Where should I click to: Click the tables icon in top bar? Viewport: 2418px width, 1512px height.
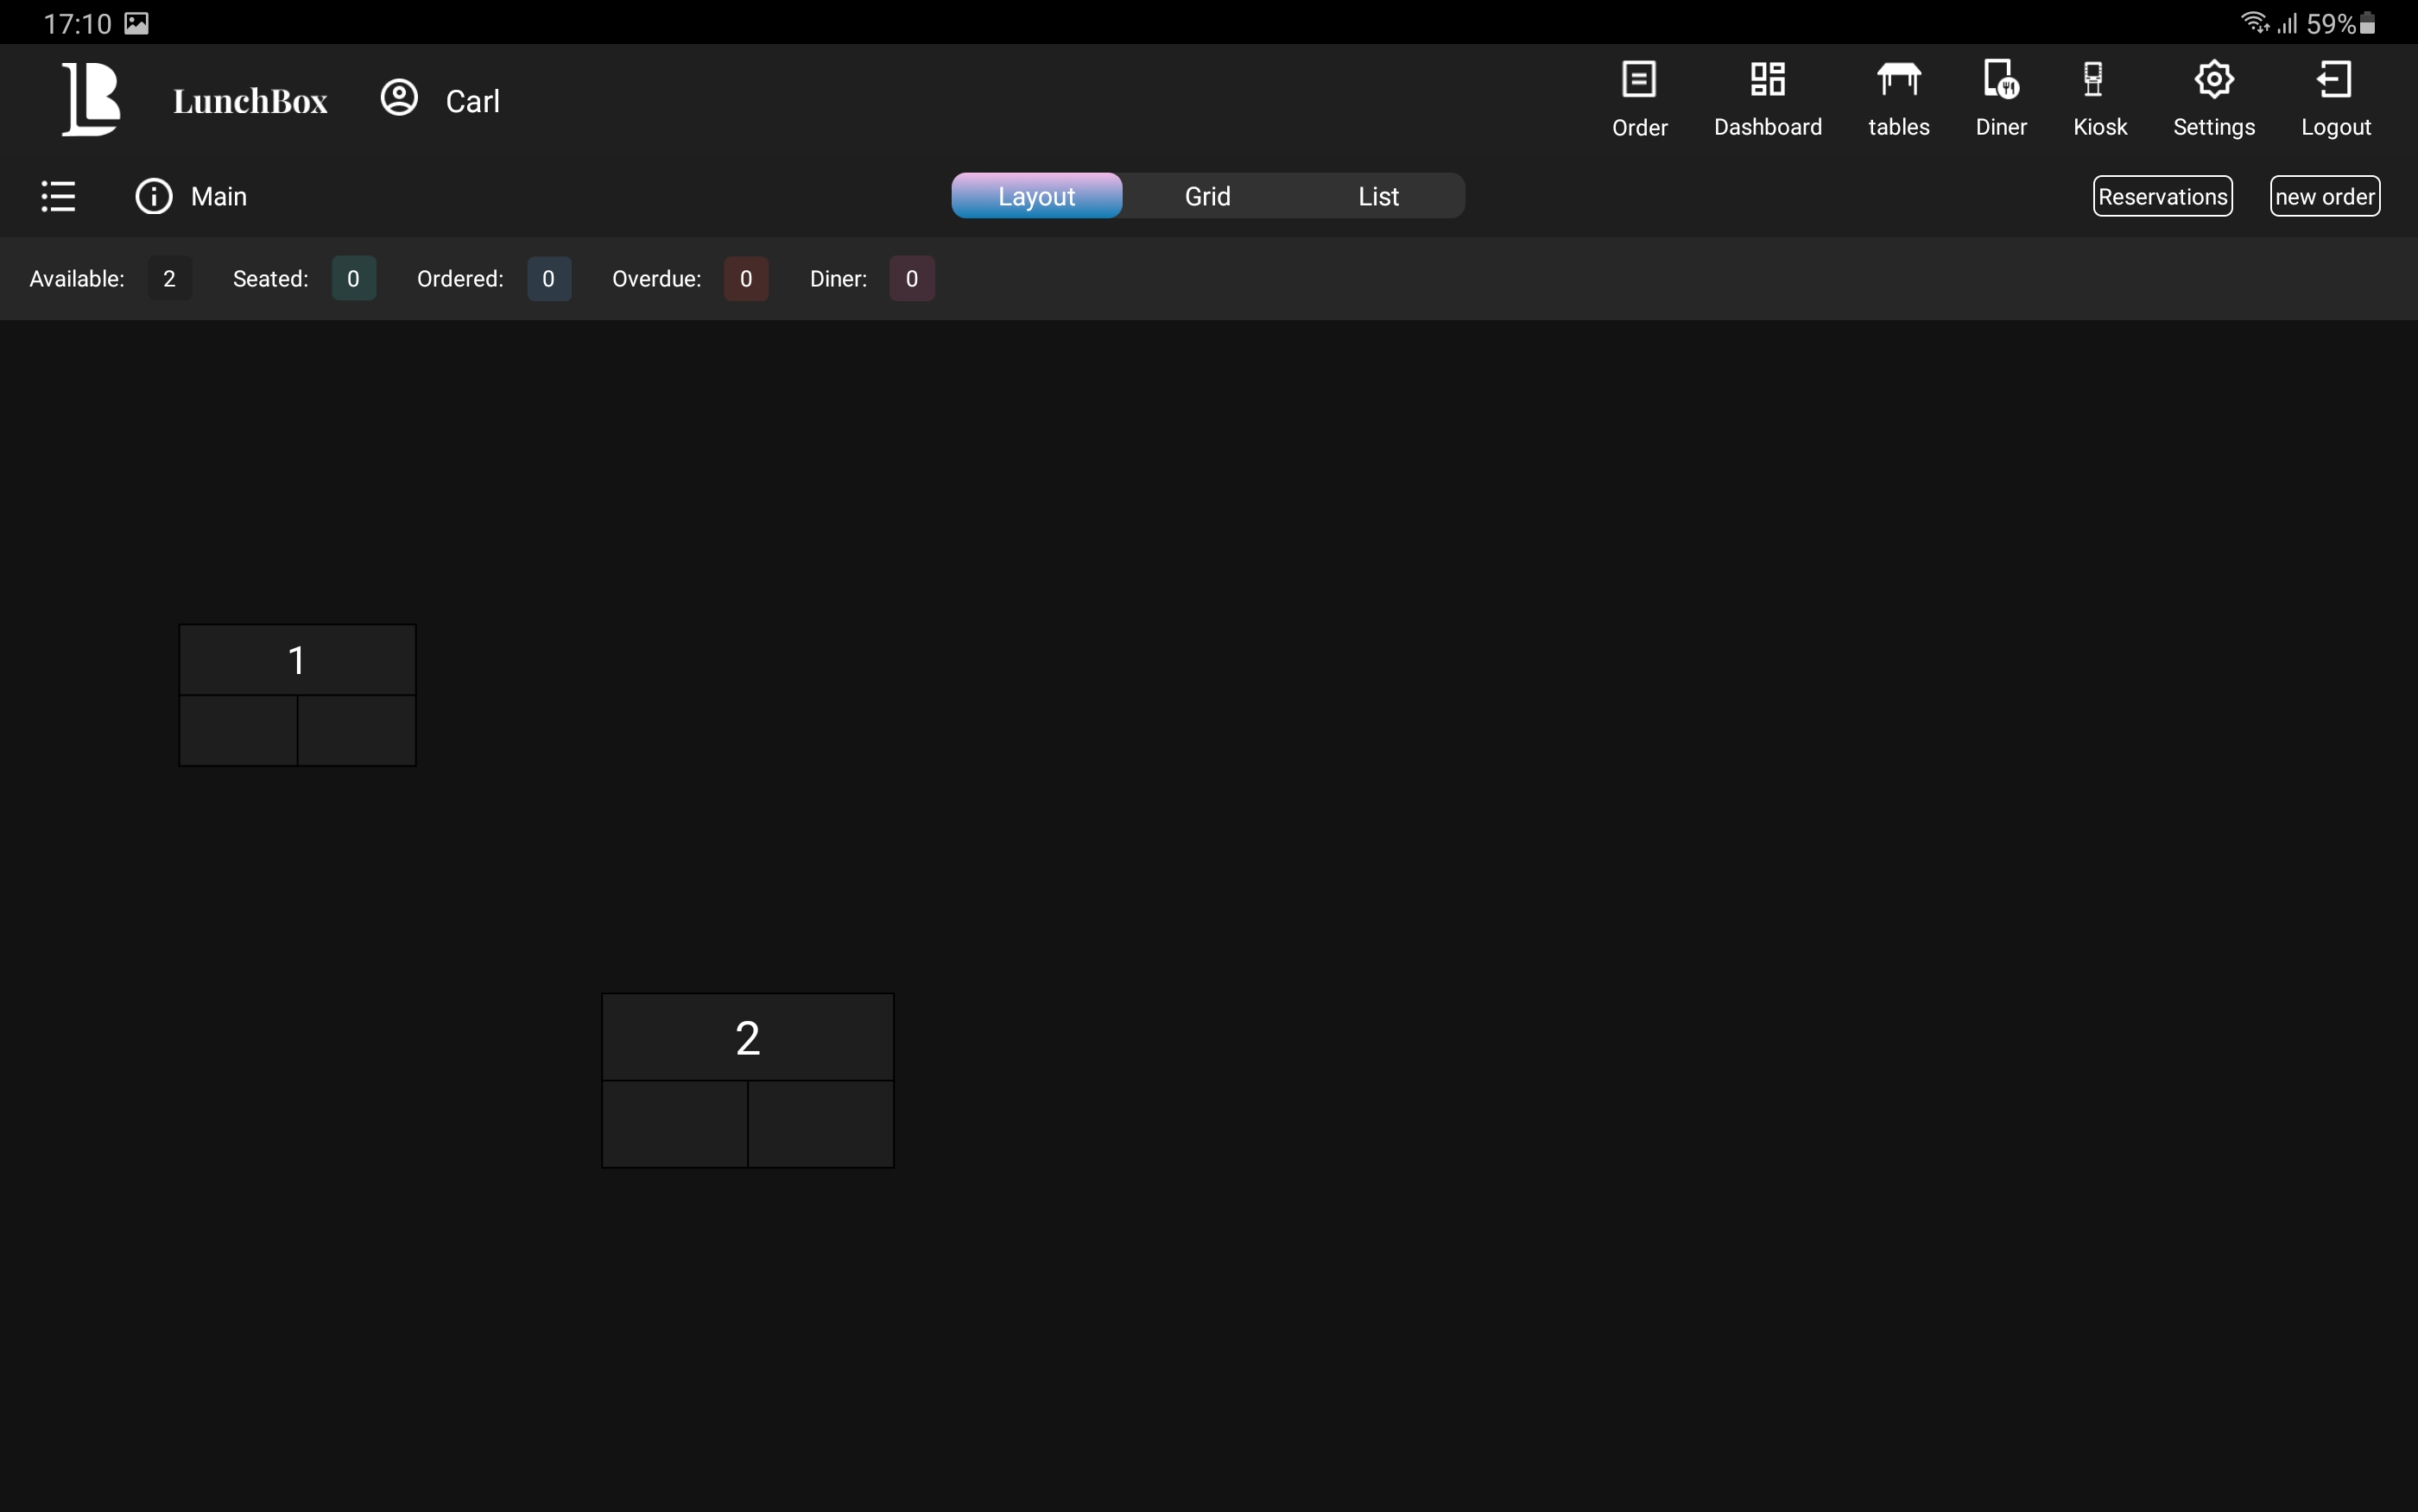[1898, 80]
